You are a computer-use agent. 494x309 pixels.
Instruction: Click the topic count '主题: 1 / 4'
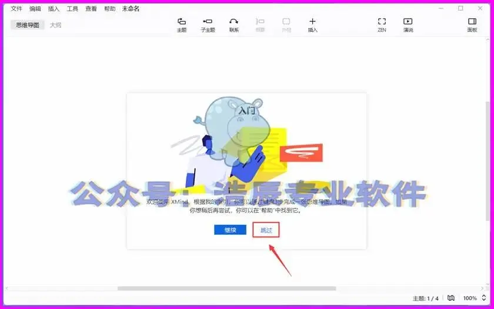(x=425, y=298)
